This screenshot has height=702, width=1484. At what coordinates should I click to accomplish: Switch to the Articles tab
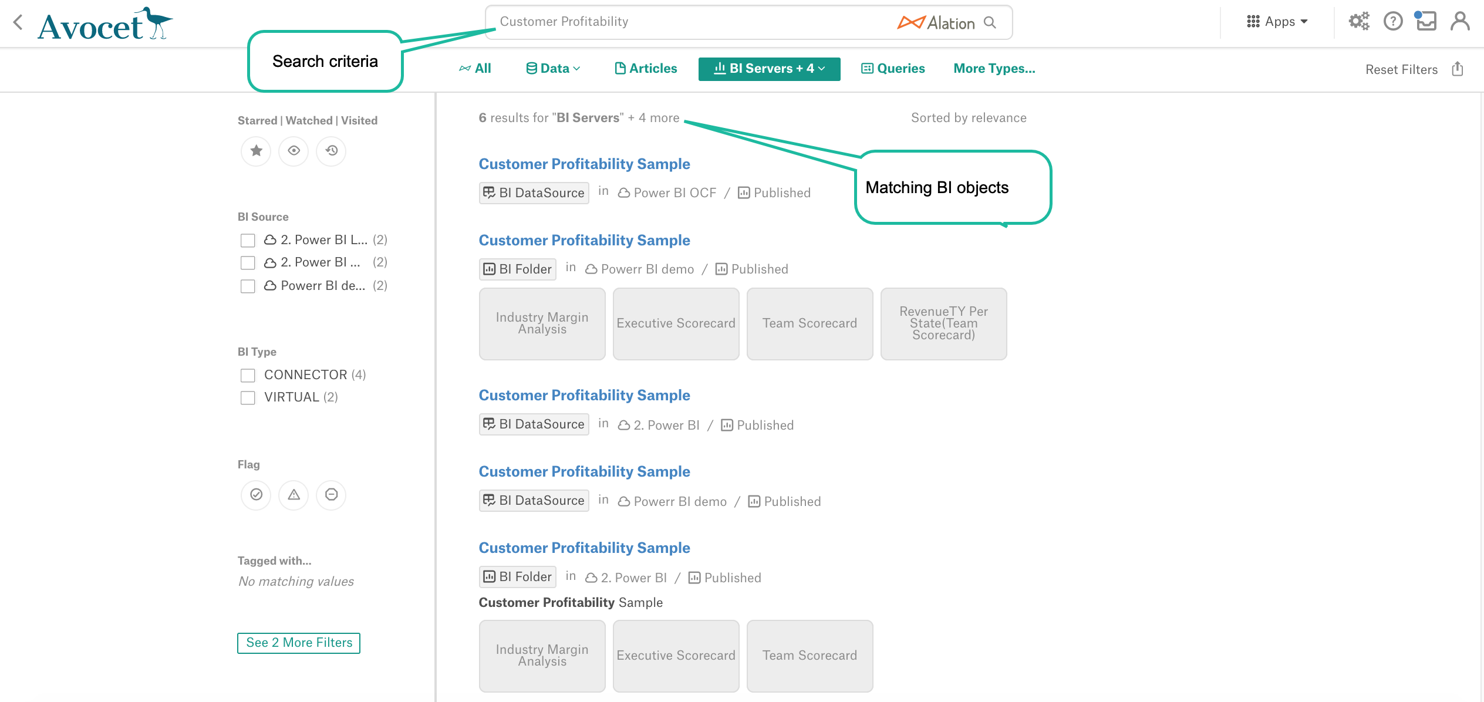(646, 69)
